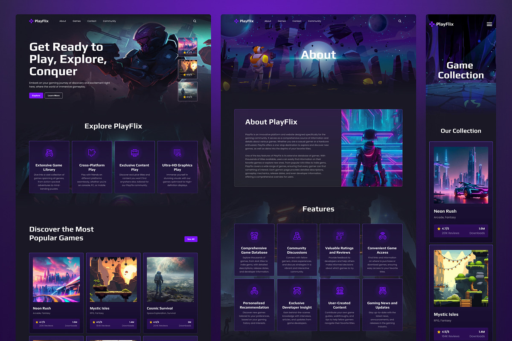Open Community in About page navigation

tap(314, 21)
